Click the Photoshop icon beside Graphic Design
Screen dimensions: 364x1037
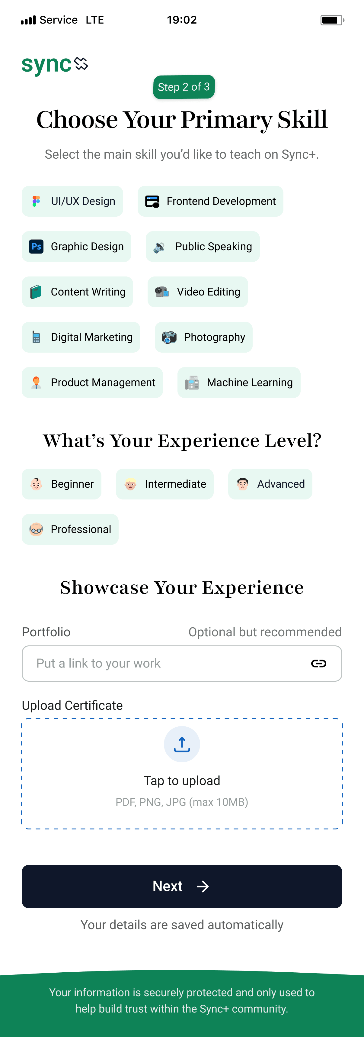click(36, 246)
